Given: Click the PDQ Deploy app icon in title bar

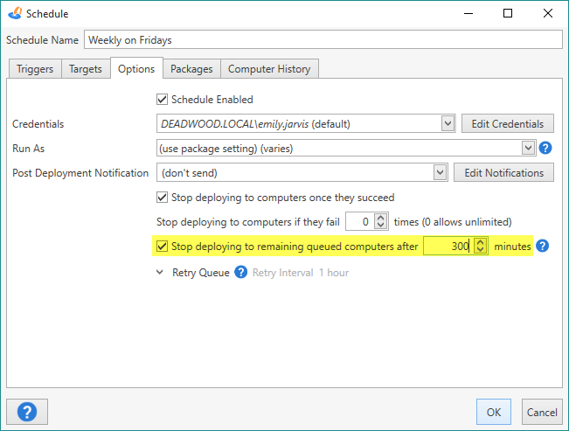Looking at the screenshot, I should pyautogui.click(x=15, y=13).
